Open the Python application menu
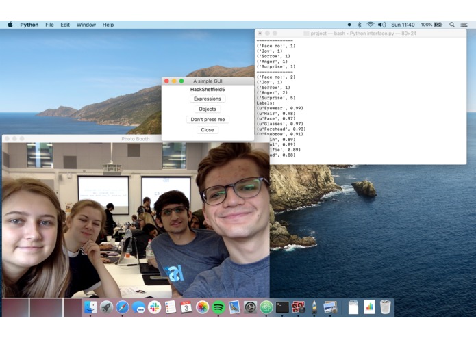Viewport: 476px width, 338px height. tap(29, 25)
